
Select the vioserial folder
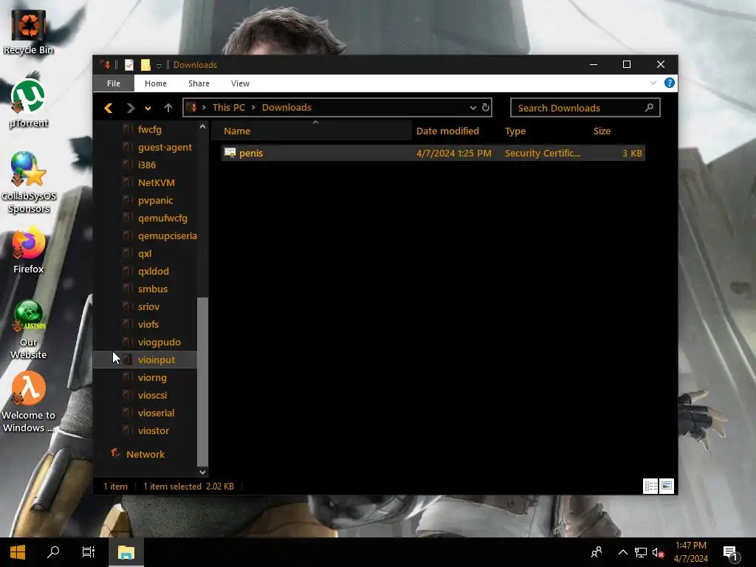pos(156,413)
